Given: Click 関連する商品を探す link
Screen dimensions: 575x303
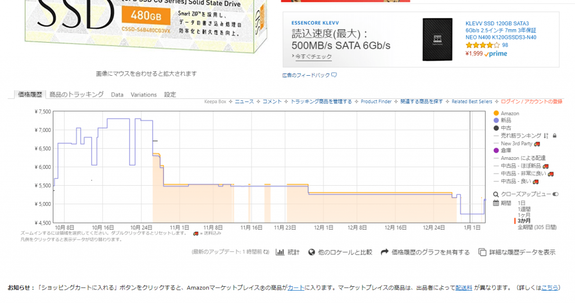Looking at the screenshot, I should pos(422,102).
